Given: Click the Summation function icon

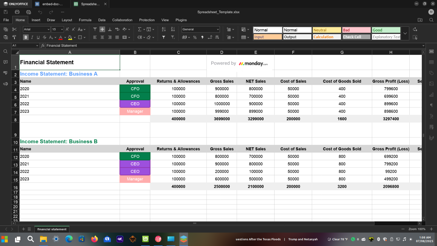Looking at the screenshot, I should click(x=140, y=29).
